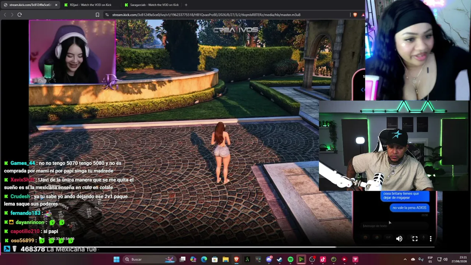471x265 pixels.
Task: Click the dayanrincon username in chat
Action: pyautogui.click(x=30, y=223)
